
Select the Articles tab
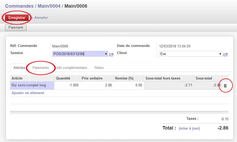point(19,68)
